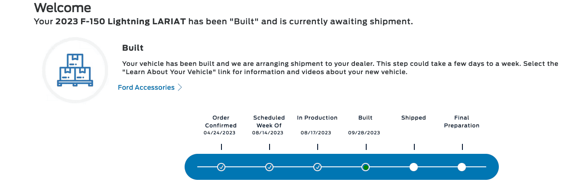Viewport: 579px width, 195px height.
Task: Select the Shipped step label
Action: tap(413, 117)
